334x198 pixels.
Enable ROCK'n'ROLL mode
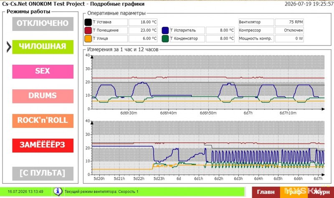click(43, 121)
